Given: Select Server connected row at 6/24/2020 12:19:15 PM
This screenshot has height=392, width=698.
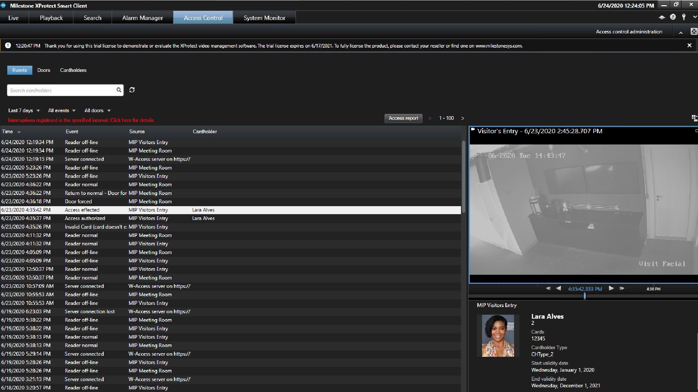Looking at the screenshot, I should tap(230, 159).
